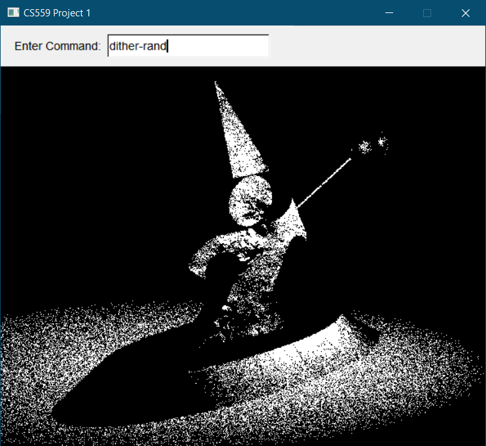
Task: Click the CS559 Project 1 window icon
Action: (13, 12)
